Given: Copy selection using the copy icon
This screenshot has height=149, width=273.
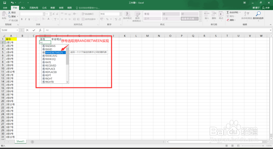Looking at the screenshot, I should [9, 16].
